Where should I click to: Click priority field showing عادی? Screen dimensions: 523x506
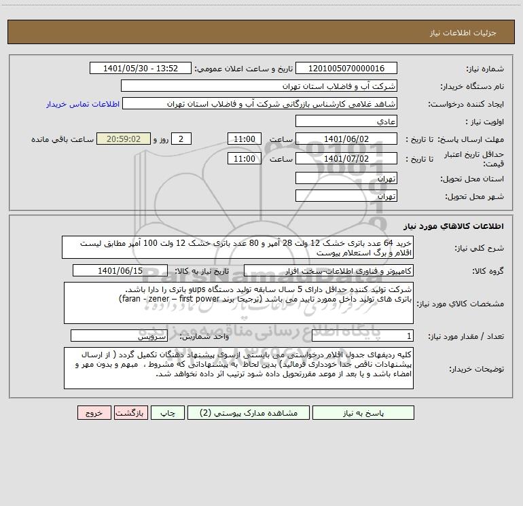click(346, 121)
